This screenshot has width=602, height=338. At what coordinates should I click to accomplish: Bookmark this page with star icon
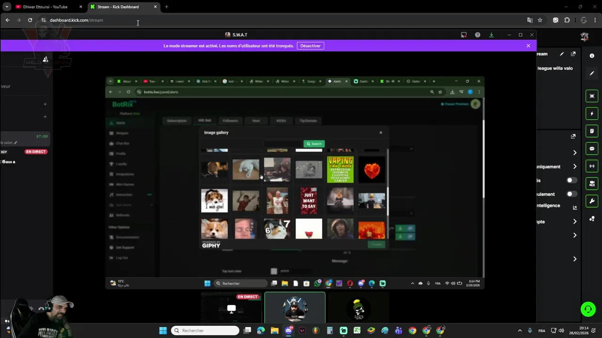coord(540,20)
